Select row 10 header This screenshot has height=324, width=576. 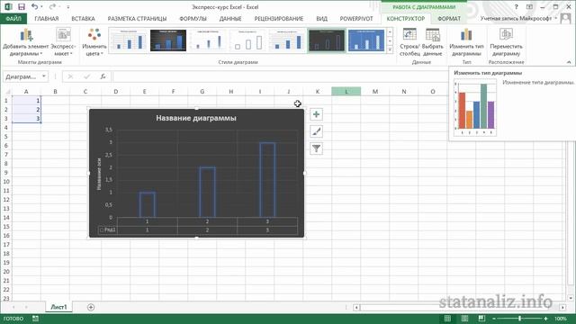(x=6, y=182)
